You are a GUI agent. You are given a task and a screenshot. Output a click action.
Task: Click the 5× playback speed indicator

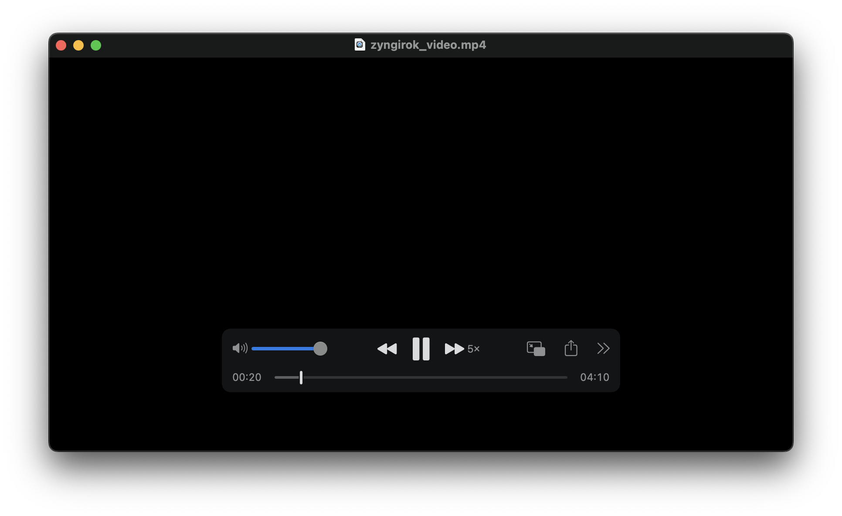point(473,349)
